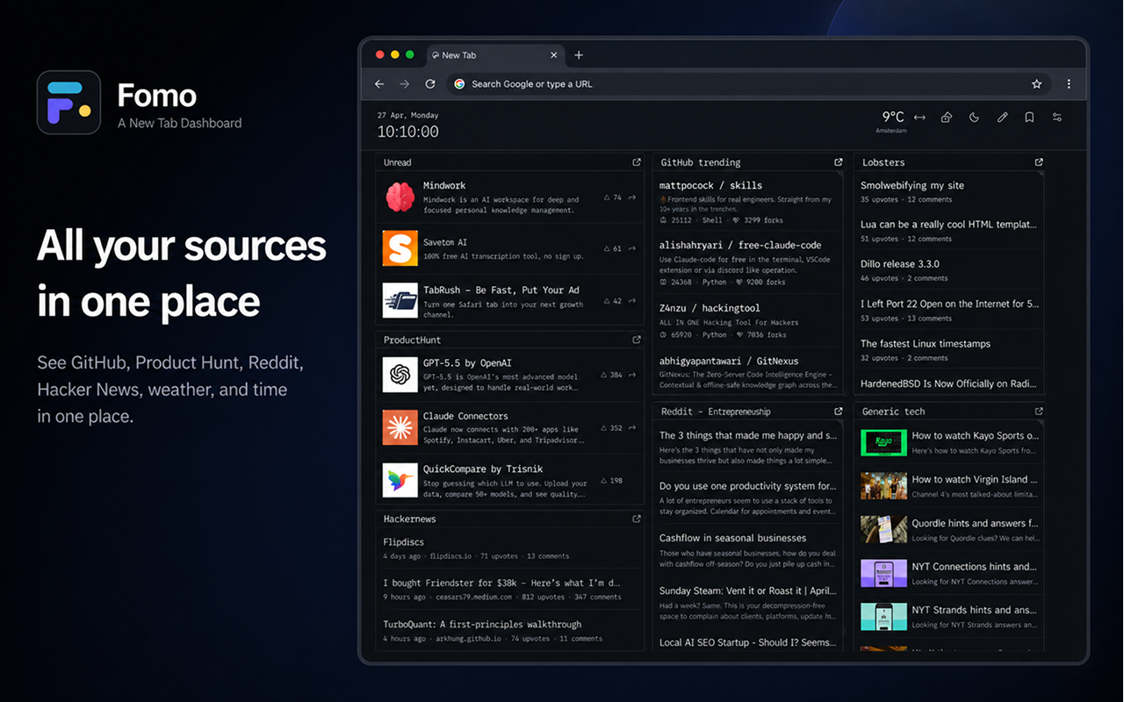The height and width of the screenshot is (702, 1124).
Task: Click the Kayo Sports article thumbnail
Action: click(x=883, y=442)
